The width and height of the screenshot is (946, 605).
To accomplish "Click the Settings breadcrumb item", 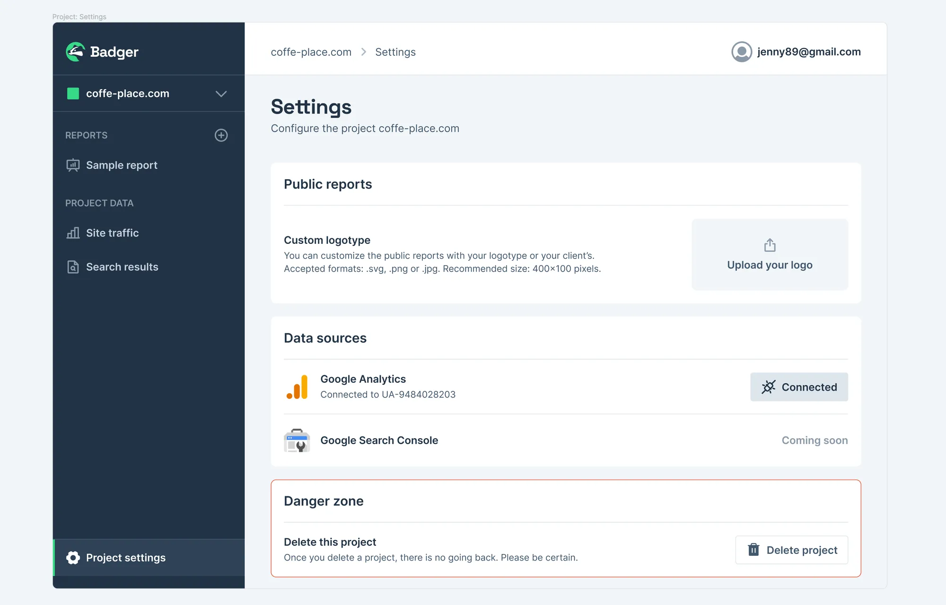I will pos(395,52).
